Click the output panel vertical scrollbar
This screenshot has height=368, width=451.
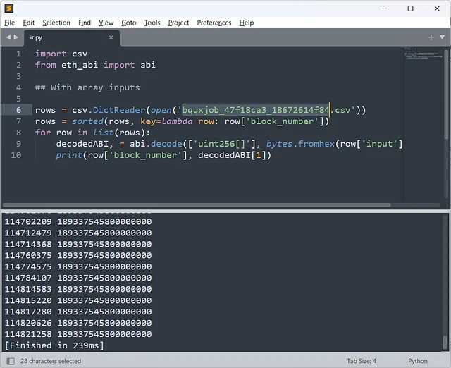pyautogui.click(x=445, y=342)
